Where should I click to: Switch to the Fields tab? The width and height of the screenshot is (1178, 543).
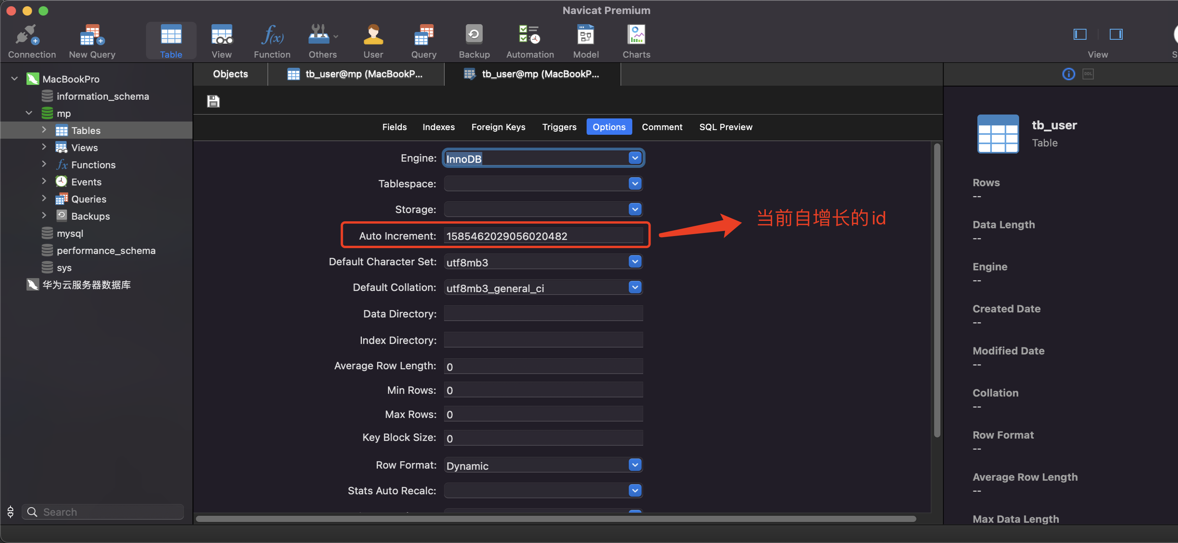[x=394, y=127]
